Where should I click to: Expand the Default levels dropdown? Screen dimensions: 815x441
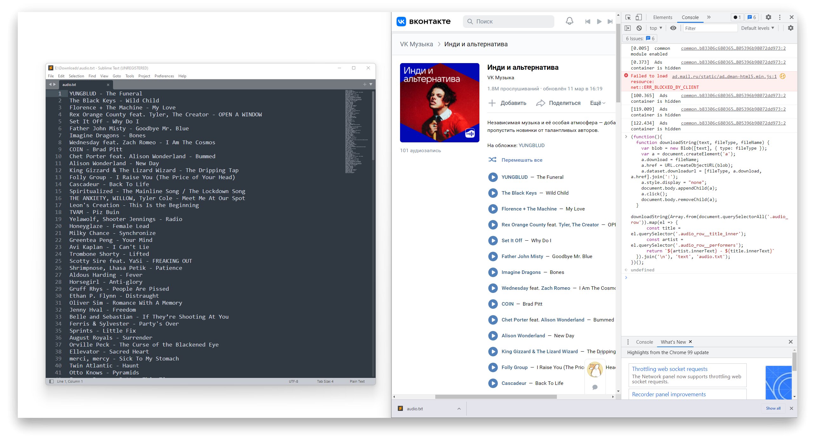(x=758, y=28)
